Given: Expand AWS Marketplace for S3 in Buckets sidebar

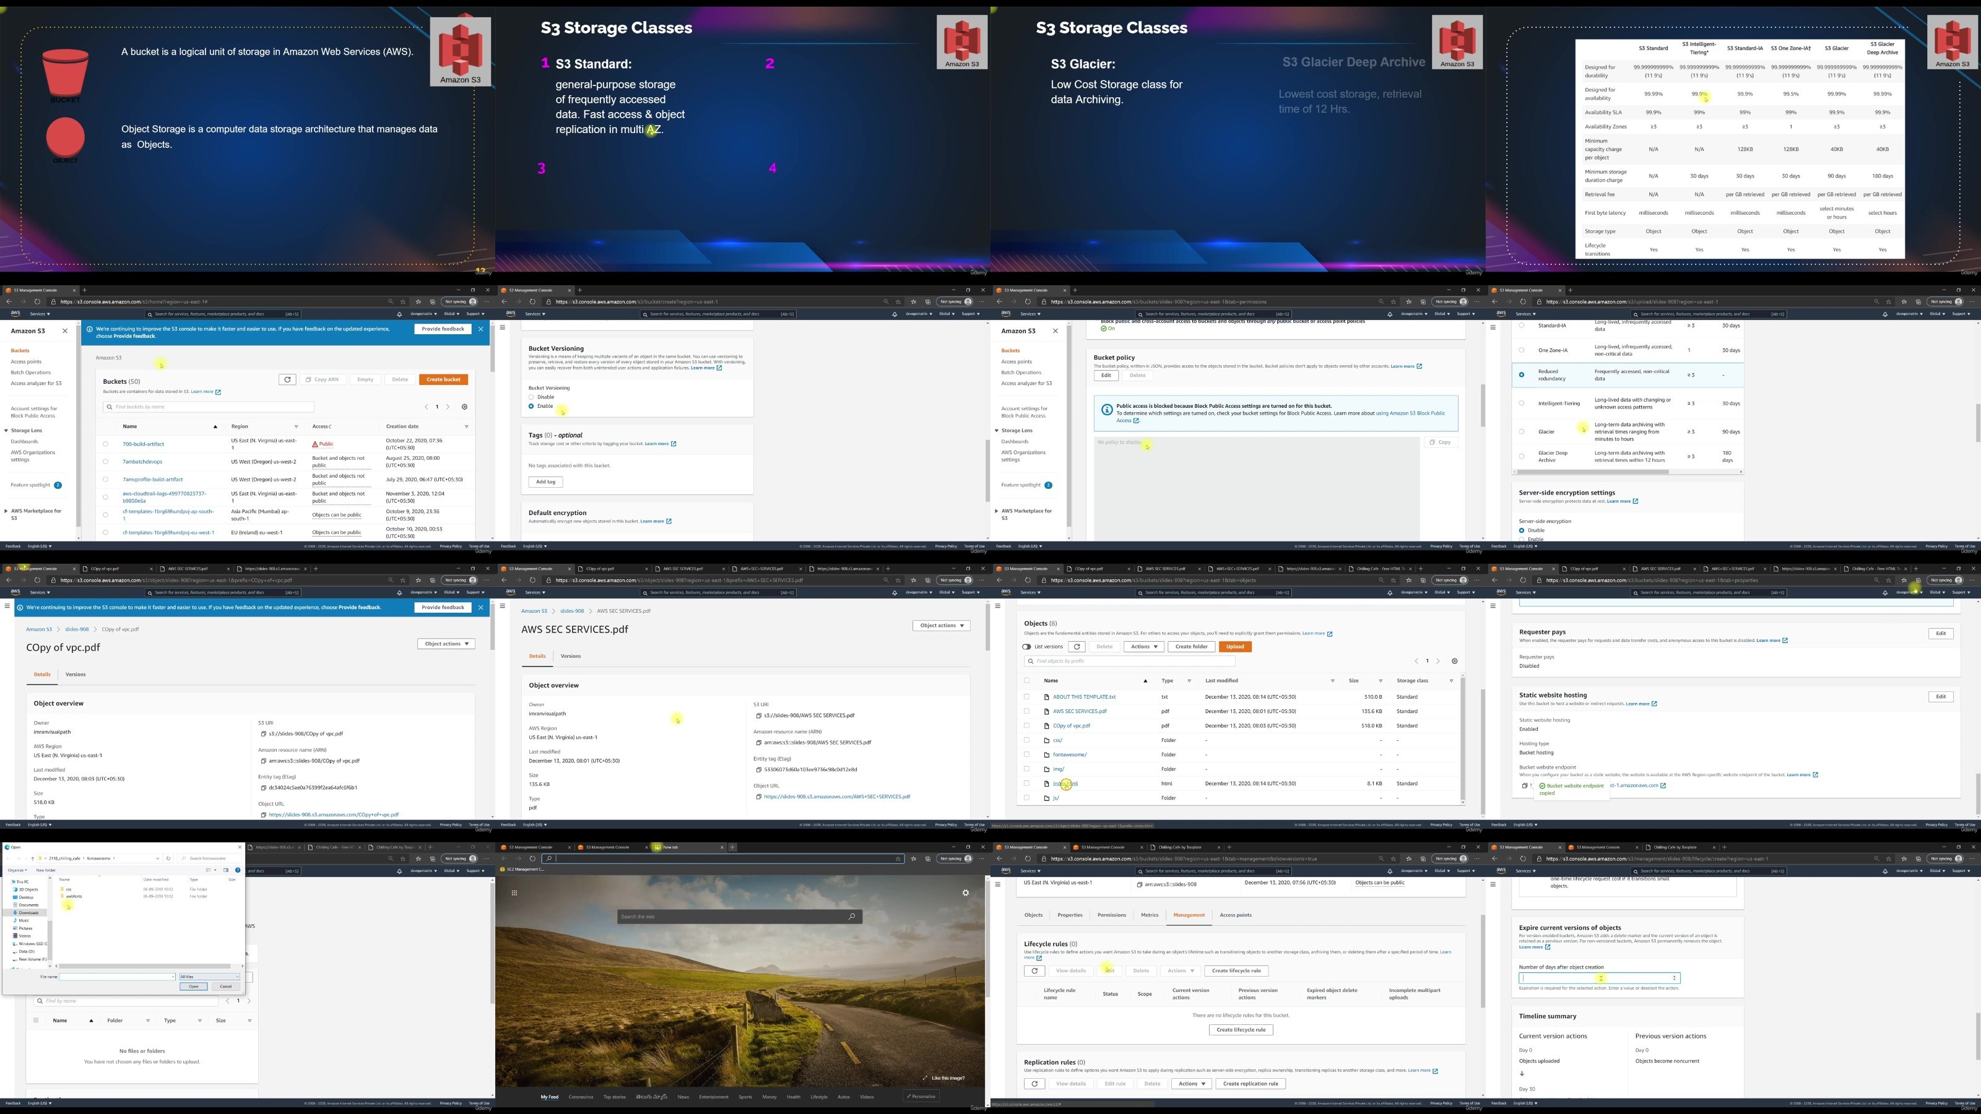Looking at the screenshot, I should click(x=6, y=511).
